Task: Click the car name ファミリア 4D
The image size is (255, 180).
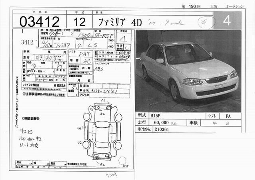Action: pos(120,22)
